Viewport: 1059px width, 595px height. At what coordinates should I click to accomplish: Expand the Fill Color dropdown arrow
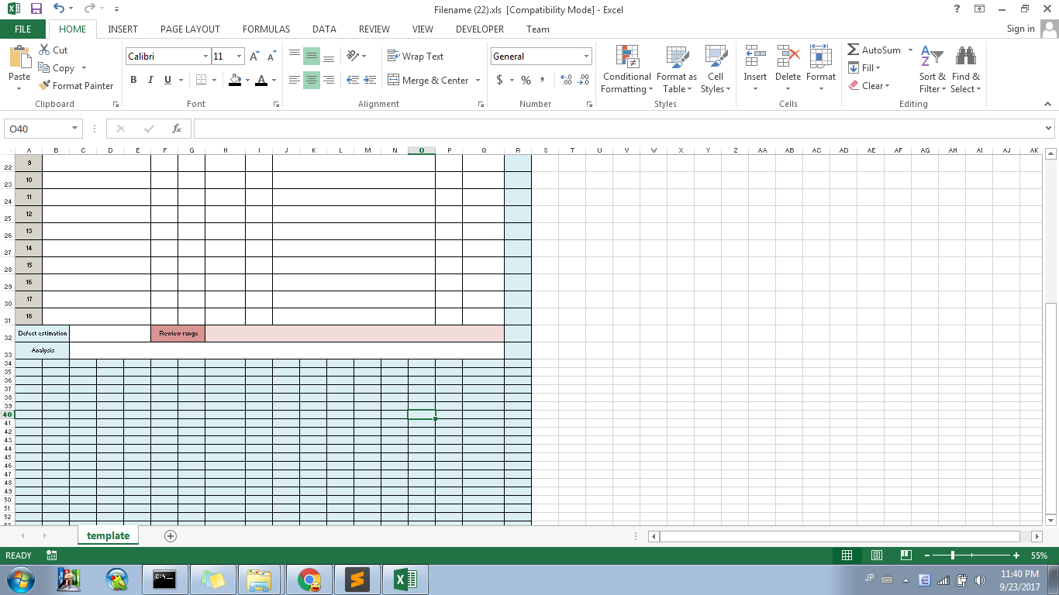(x=246, y=81)
